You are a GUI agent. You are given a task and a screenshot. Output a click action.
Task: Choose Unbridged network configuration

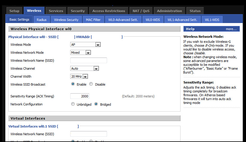73,104
